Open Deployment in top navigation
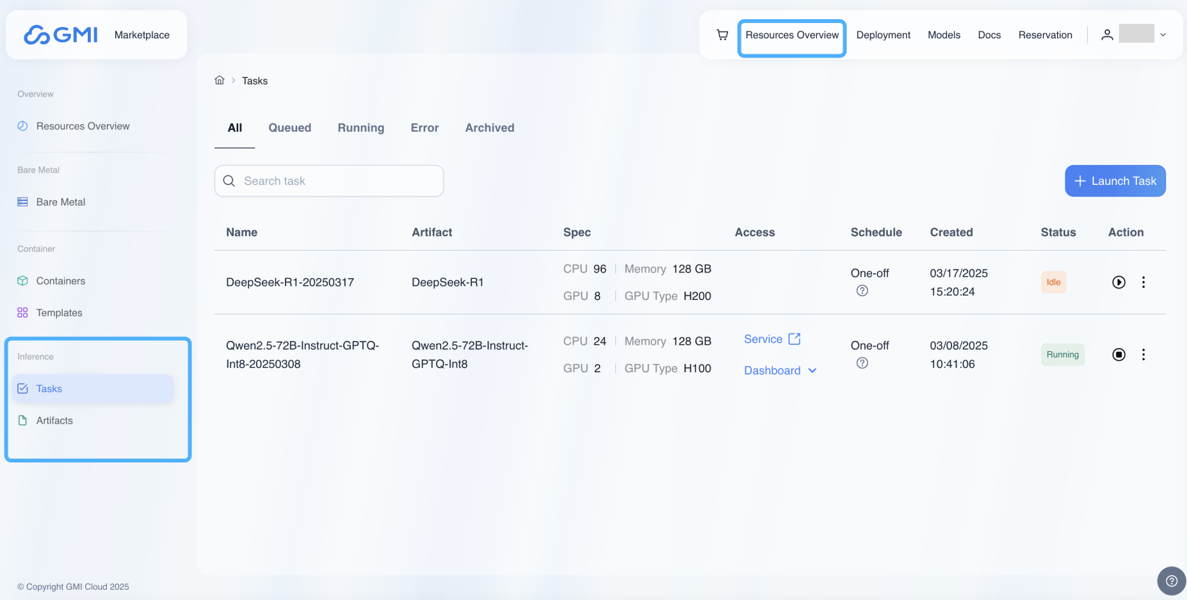The width and height of the screenshot is (1187, 600). click(x=883, y=35)
